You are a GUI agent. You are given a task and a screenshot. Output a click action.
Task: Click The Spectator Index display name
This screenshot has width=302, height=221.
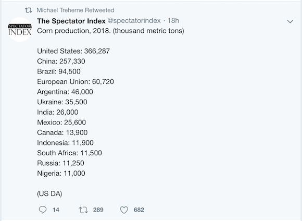coord(71,21)
